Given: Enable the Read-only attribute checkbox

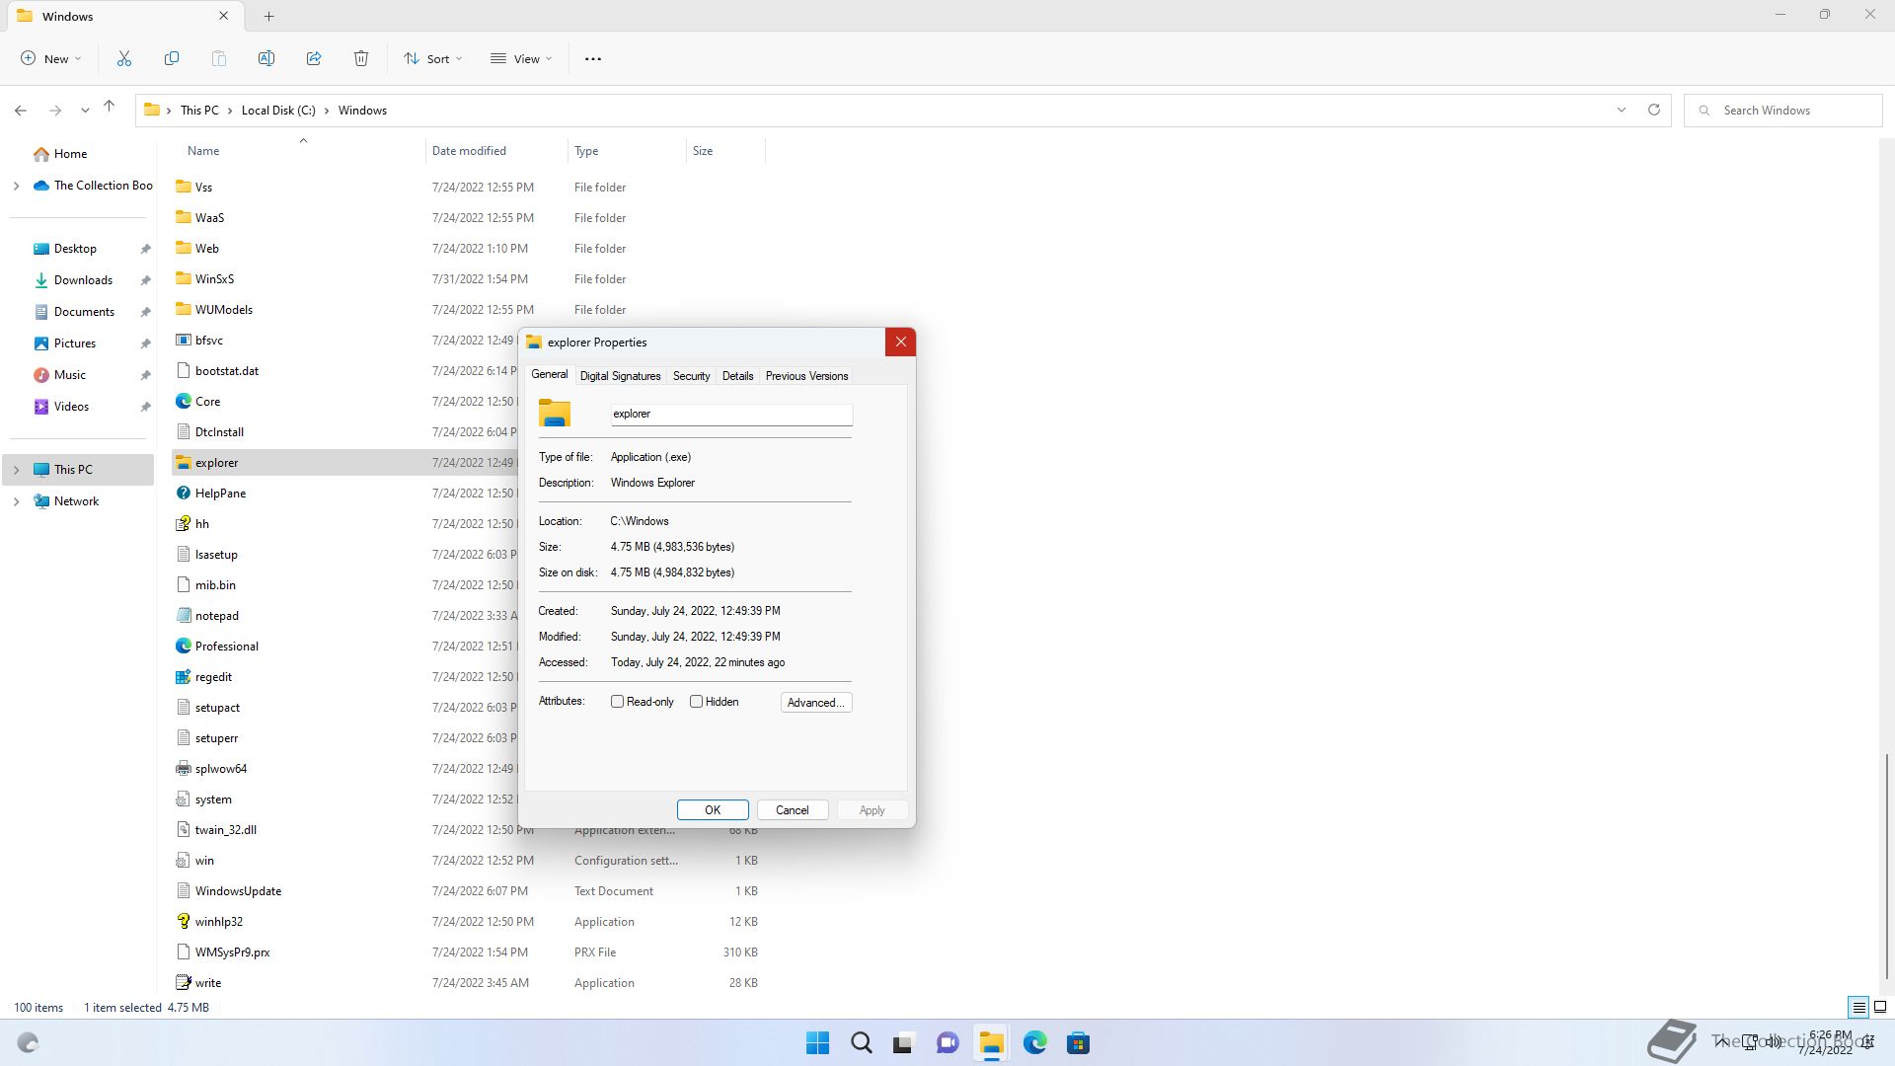Looking at the screenshot, I should 617,702.
